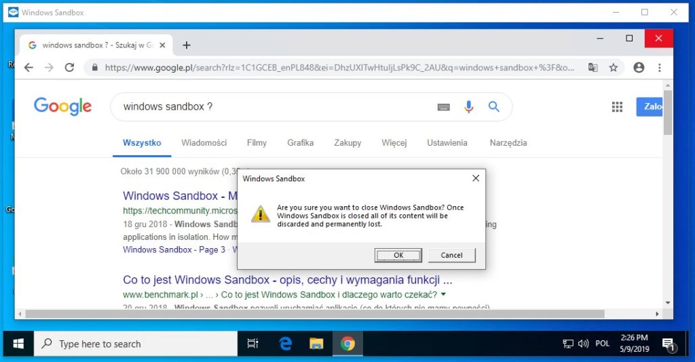Click the taskbar clock 2:26 PM
This screenshot has width=695, height=362.
(x=635, y=344)
